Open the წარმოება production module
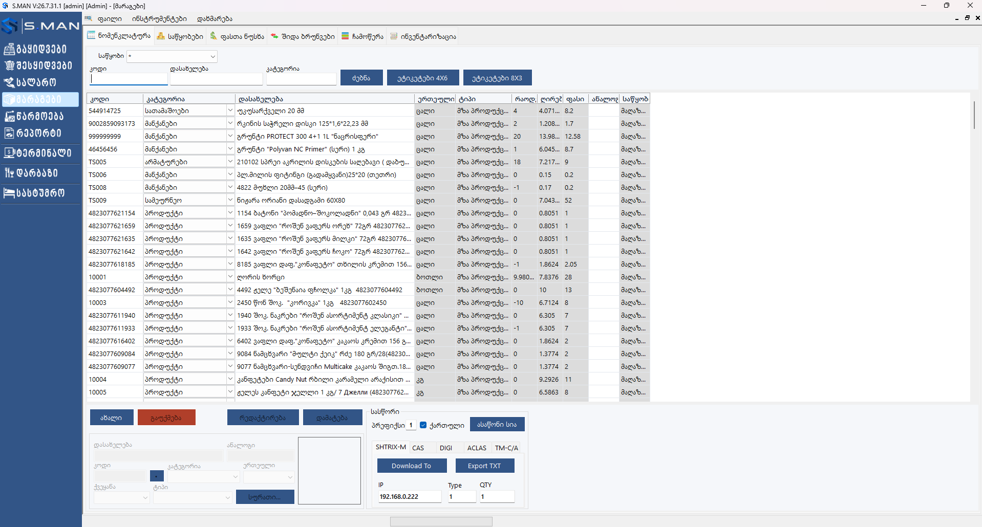This screenshot has width=982, height=527. click(x=34, y=116)
